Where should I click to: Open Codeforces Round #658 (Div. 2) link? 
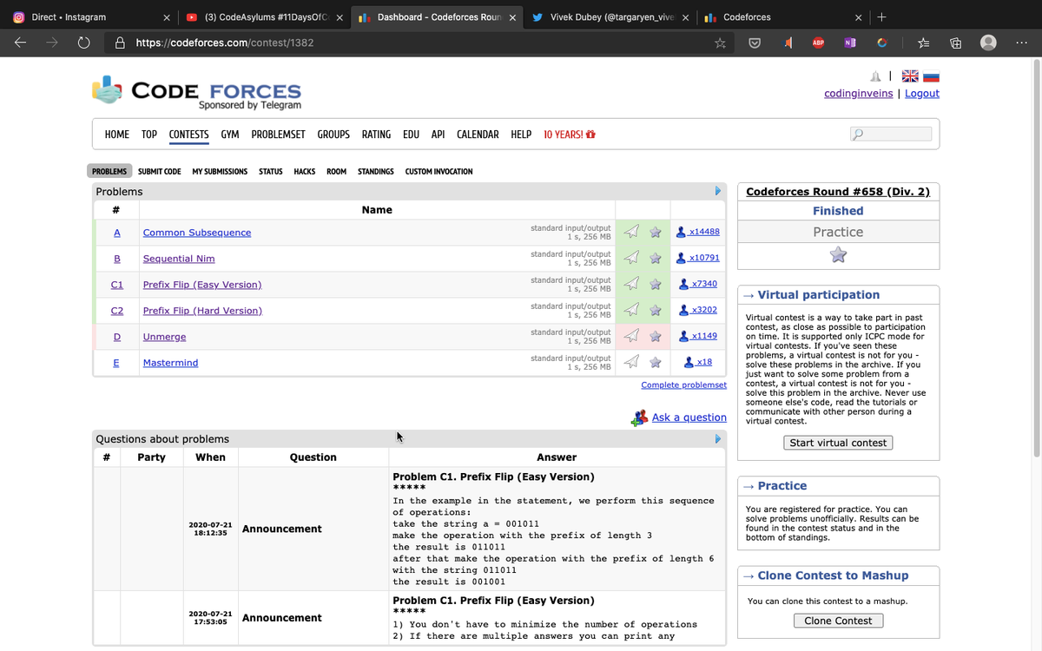click(x=838, y=192)
